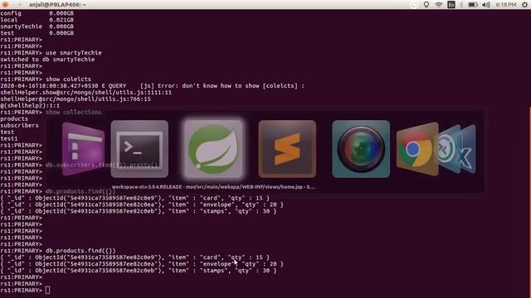Click 'switched to db smartyTechie' output
Screen dimensions: 531x298
click(47, 60)
